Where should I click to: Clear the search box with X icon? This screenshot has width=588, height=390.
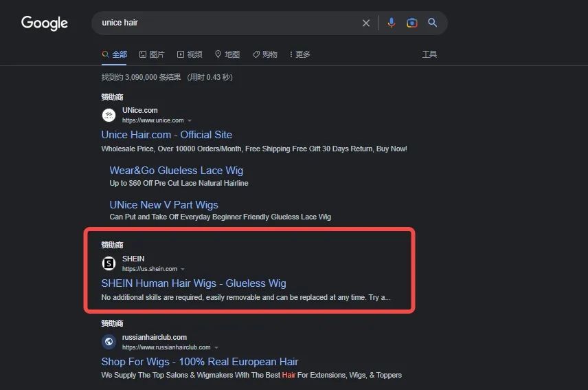[366, 23]
